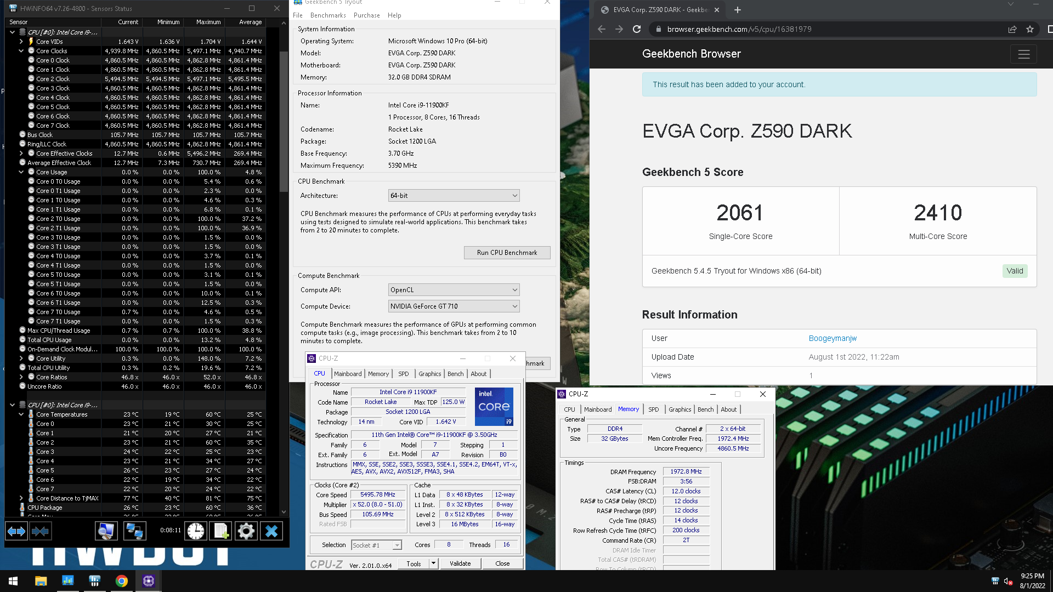1053x592 pixels.
Task: Click the Valid badge on Geekbench result
Action: point(1015,271)
